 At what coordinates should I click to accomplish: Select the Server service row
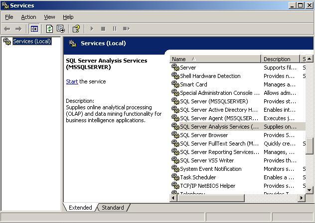pos(238,68)
